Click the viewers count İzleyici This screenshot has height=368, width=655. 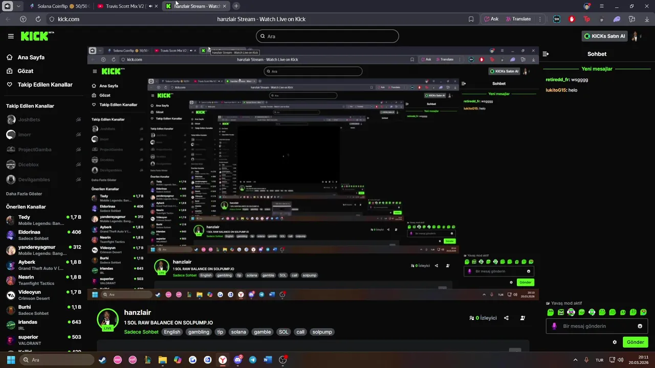pyautogui.click(x=483, y=318)
